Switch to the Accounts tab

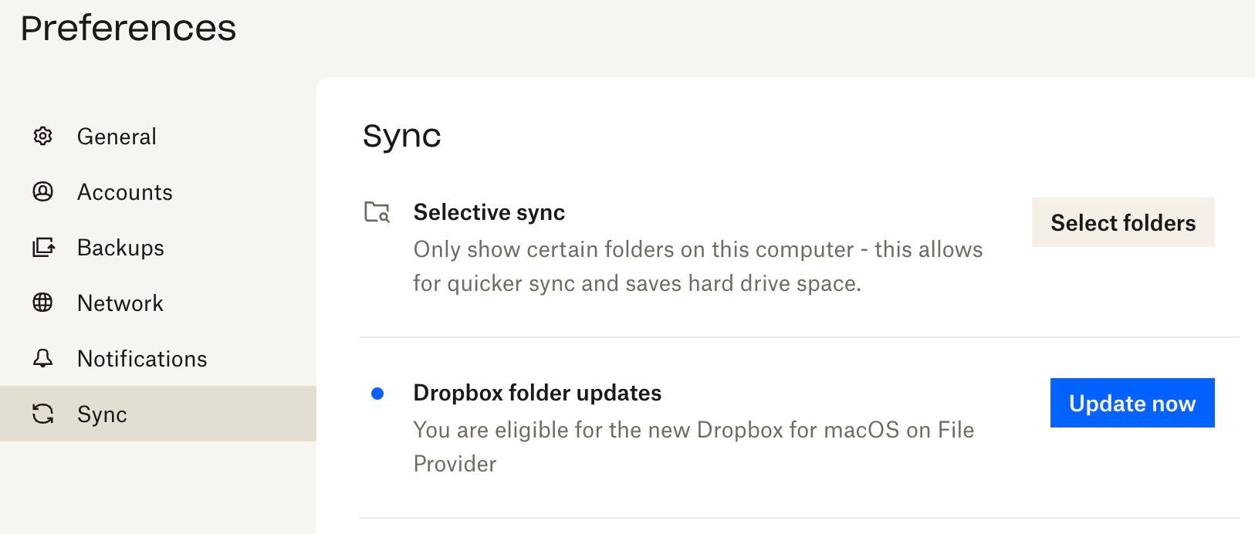(124, 192)
